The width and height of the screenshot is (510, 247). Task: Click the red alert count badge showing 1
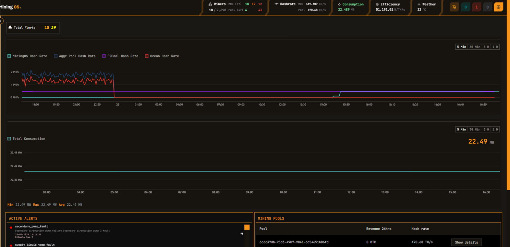pyautogui.click(x=476, y=7)
